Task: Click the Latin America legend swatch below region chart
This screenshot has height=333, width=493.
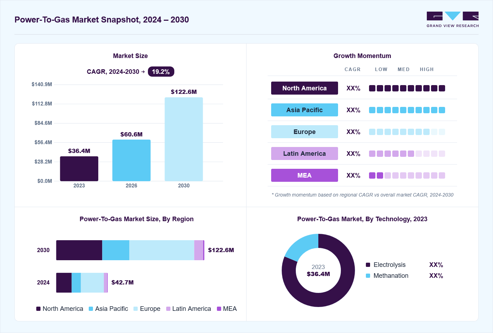Action: pos(168,309)
